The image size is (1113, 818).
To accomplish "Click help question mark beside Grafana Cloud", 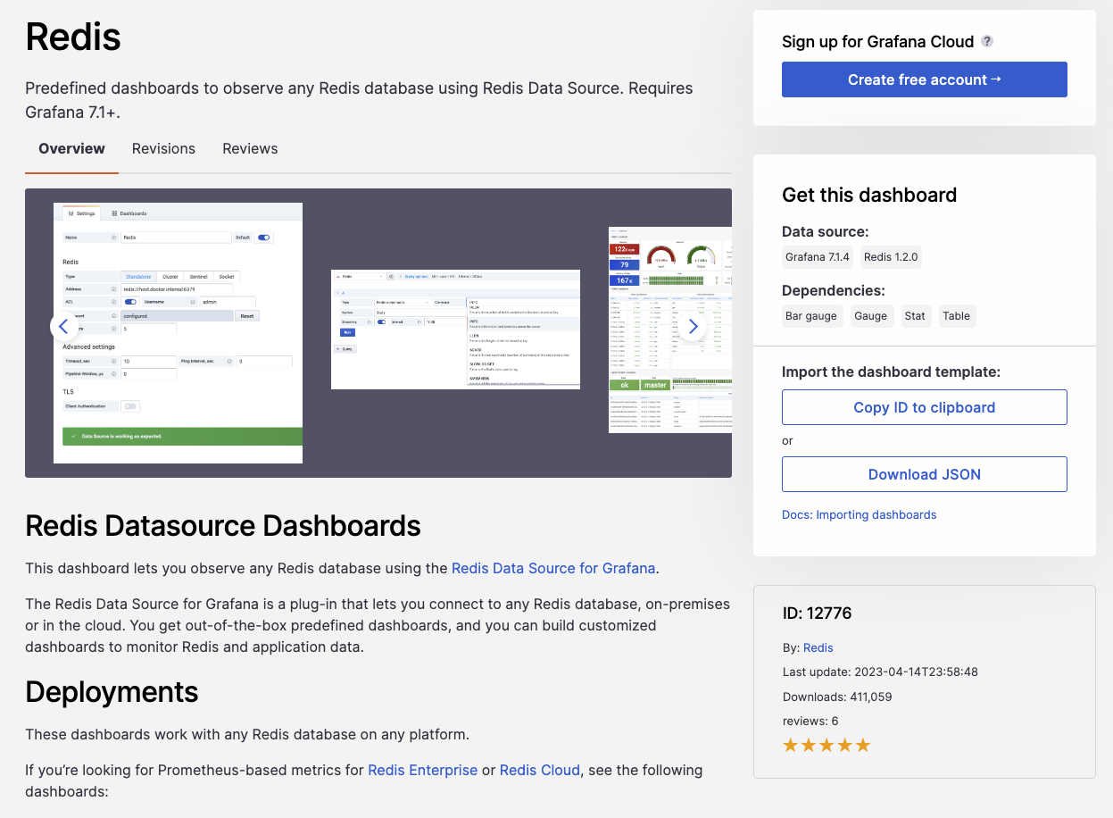I will (987, 41).
